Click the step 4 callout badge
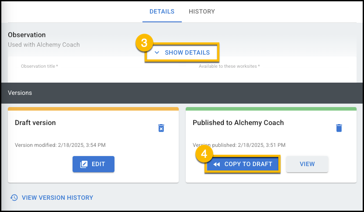The width and height of the screenshot is (364, 212). (204, 154)
